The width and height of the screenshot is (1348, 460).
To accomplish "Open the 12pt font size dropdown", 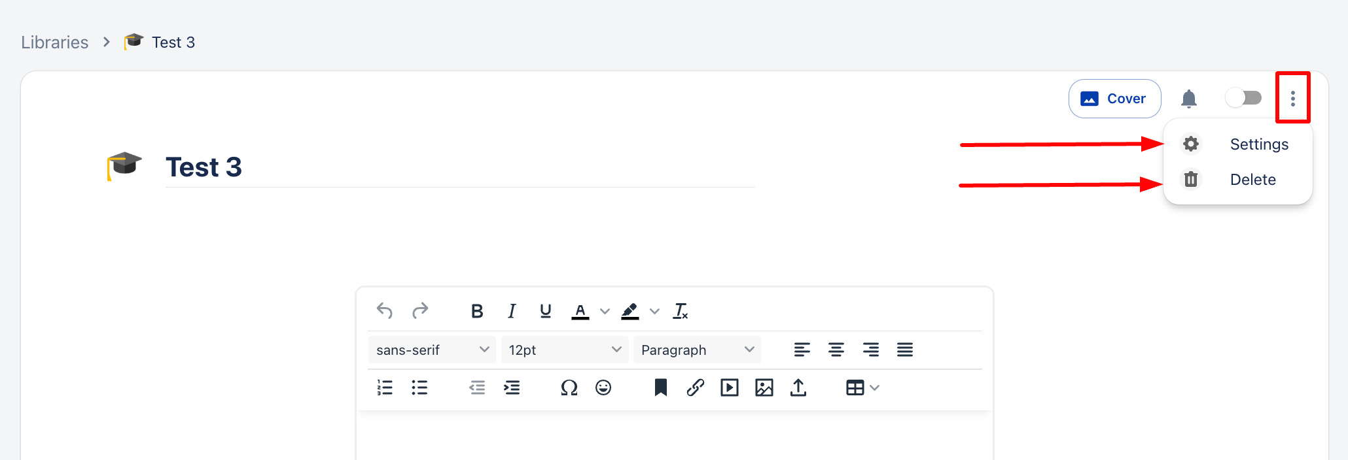I will click(565, 350).
